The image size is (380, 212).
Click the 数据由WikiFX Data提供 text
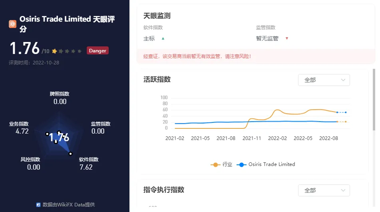[x=69, y=205]
